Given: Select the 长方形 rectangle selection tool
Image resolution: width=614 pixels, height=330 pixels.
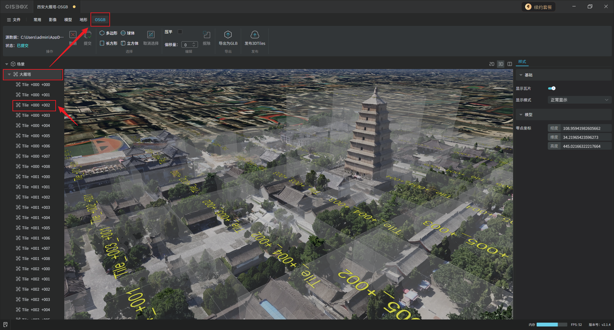Looking at the screenshot, I should click(108, 43).
